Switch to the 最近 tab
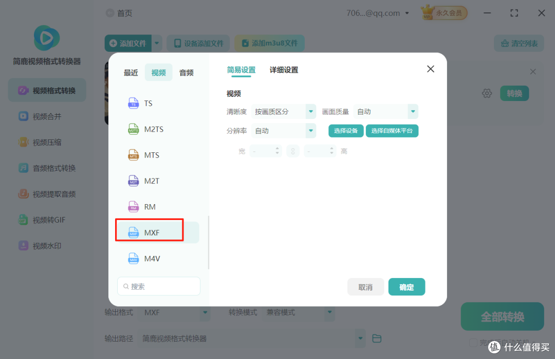 pyautogui.click(x=131, y=72)
